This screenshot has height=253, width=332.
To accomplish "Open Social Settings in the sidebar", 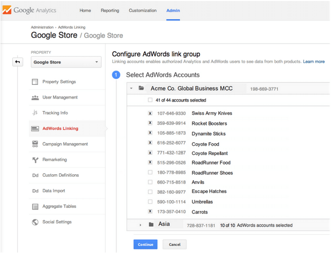I will tap(57, 222).
